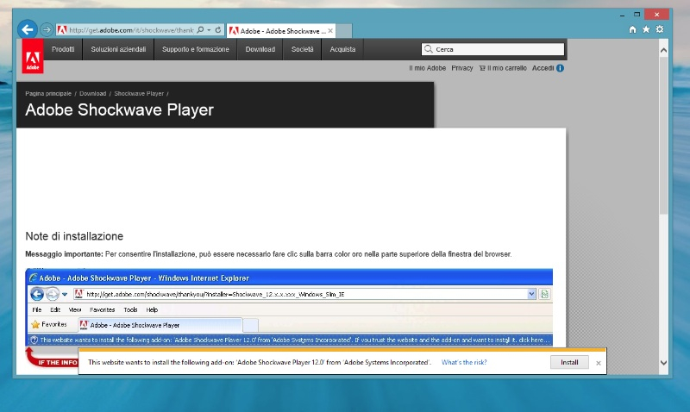Open the Tools gear icon
The image size is (690, 412).
[660, 29]
